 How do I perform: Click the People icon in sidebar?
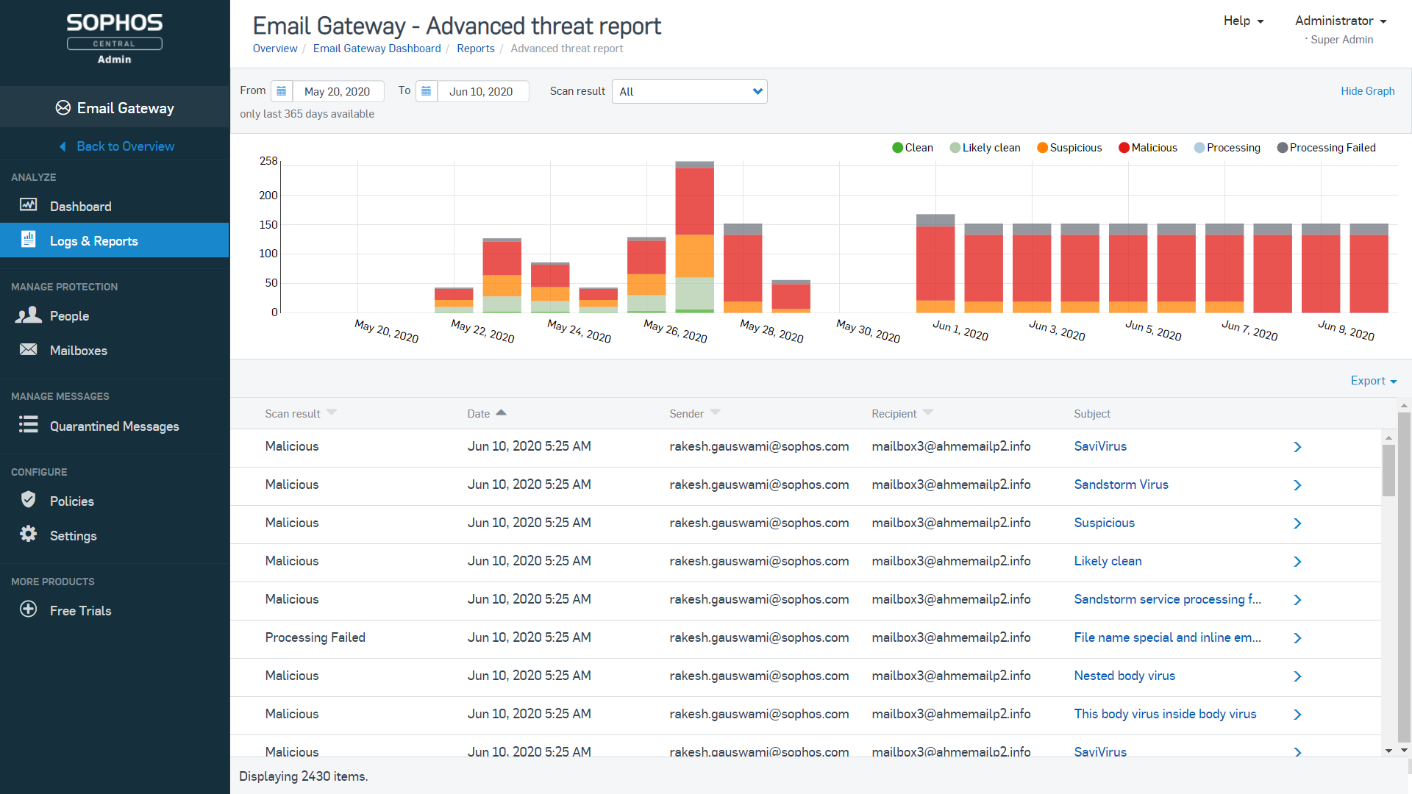[28, 315]
